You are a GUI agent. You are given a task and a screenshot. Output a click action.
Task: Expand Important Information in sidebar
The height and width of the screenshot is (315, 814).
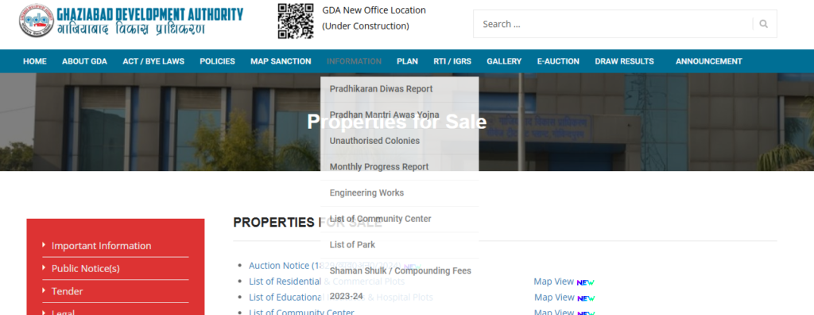pyautogui.click(x=101, y=246)
